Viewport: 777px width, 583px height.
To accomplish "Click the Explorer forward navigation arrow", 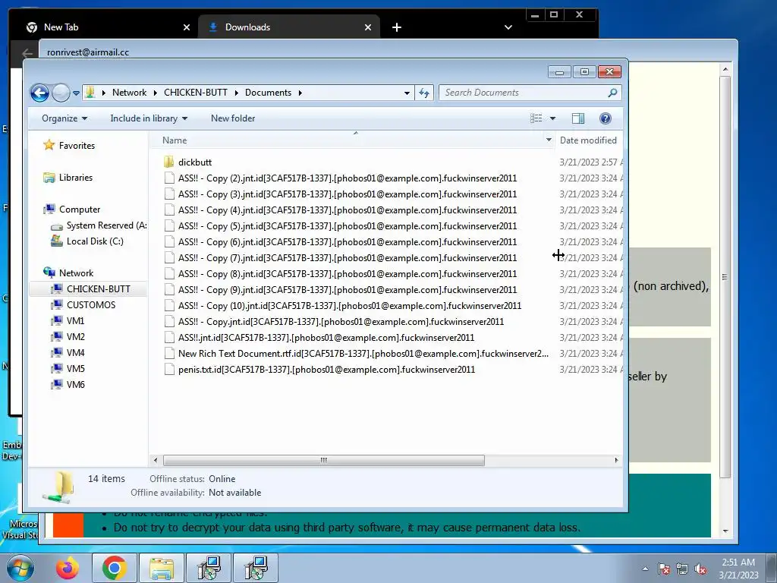I will tap(61, 93).
